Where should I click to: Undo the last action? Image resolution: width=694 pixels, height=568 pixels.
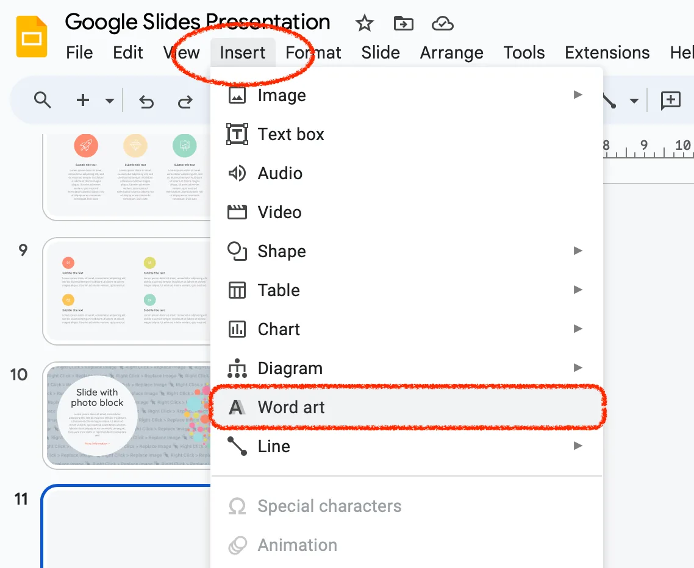tap(146, 101)
